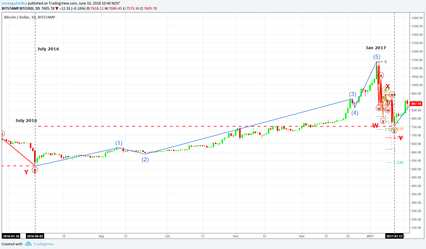This screenshot has height=249, width=426.
Task: Click the 22 date label on time axis
Action: pos(348,236)
